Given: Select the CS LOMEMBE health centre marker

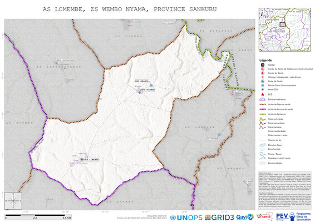Looking at the screenshot, I should pyautogui.click(x=82, y=159).
